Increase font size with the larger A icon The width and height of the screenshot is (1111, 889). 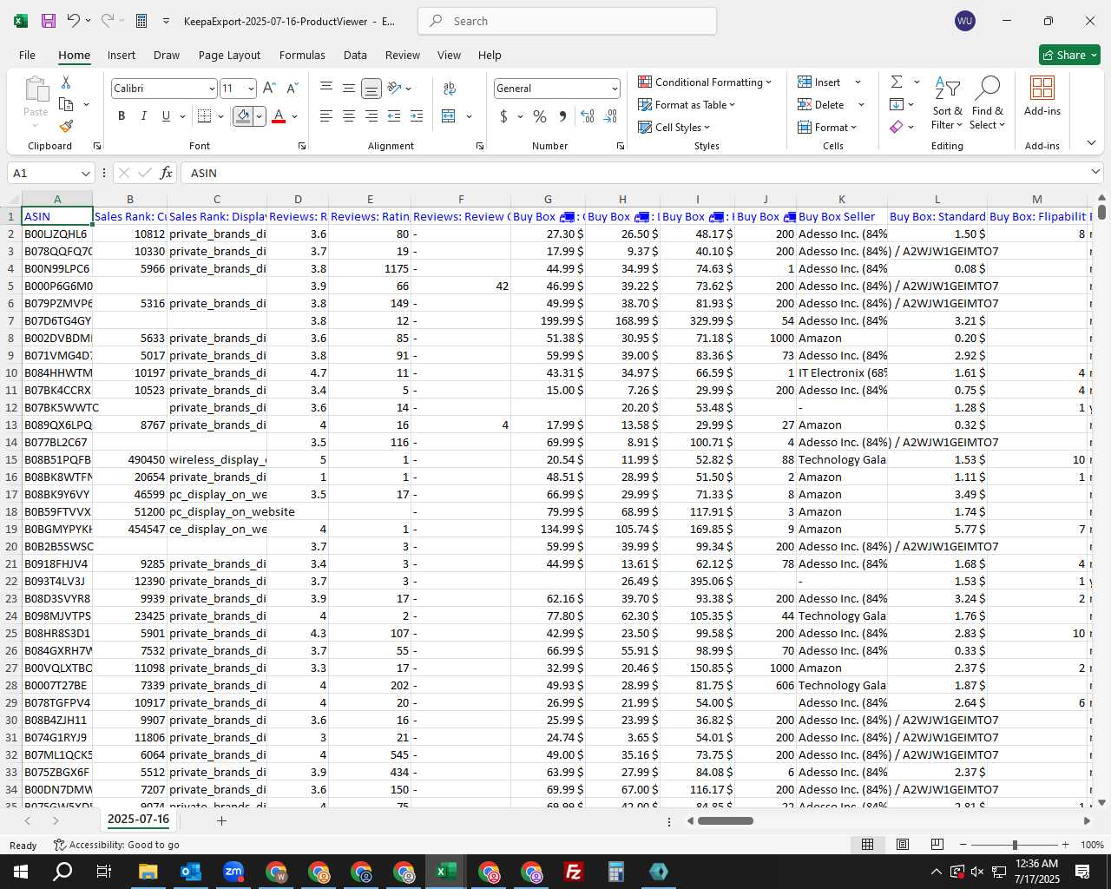pos(269,89)
